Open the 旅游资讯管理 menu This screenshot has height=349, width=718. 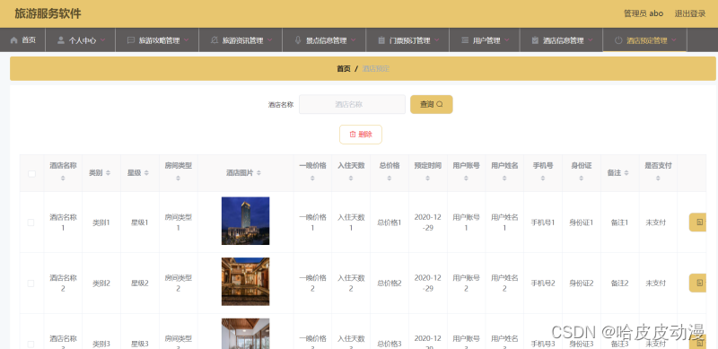coord(241,40)
